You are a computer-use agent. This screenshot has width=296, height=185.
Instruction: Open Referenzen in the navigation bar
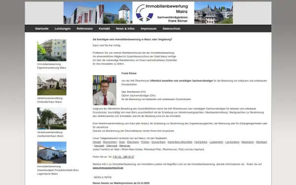tap(85, 29)
